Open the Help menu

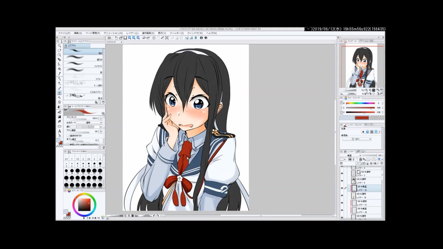click(211, 33)
